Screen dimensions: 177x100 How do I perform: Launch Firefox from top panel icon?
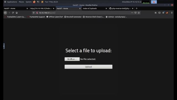[x=34, y=2]
